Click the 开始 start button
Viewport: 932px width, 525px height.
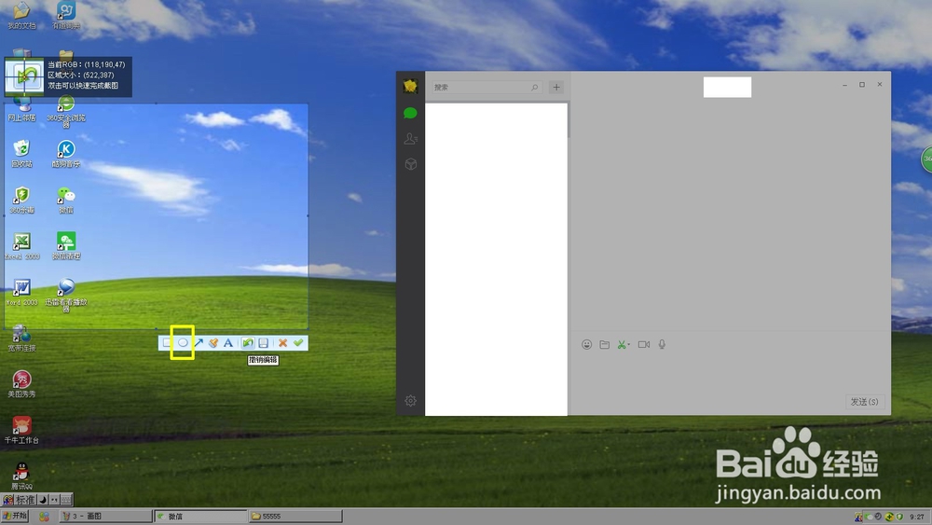[16, 516]
